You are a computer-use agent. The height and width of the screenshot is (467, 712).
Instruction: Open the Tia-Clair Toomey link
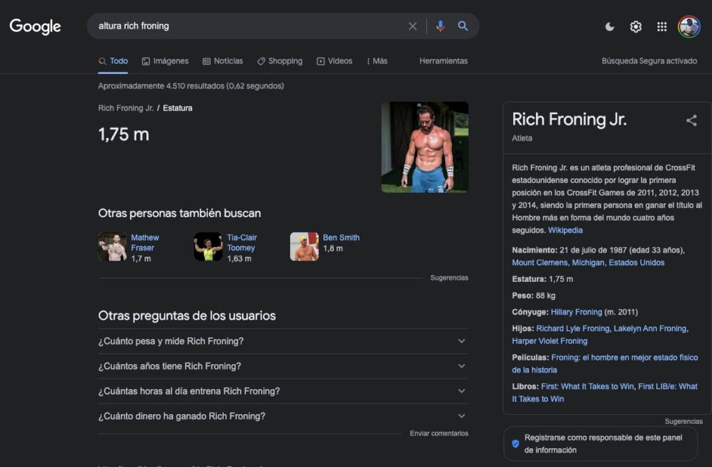click(241, 242)
